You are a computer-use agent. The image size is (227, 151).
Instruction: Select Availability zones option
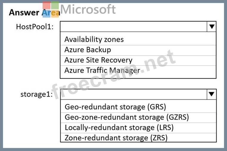pyautogui.click(x=94, y=39)
